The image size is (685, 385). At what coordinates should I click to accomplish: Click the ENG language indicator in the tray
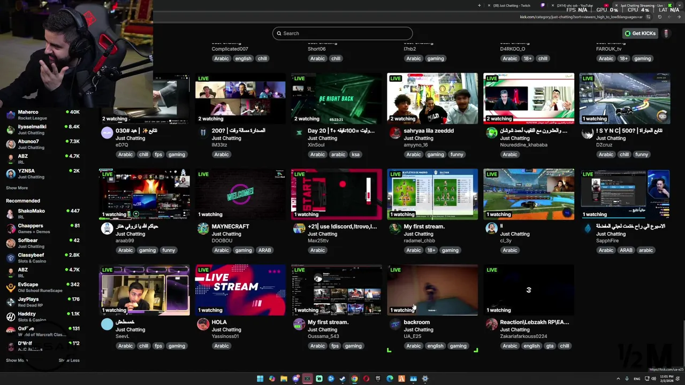(x=637, y=379)
